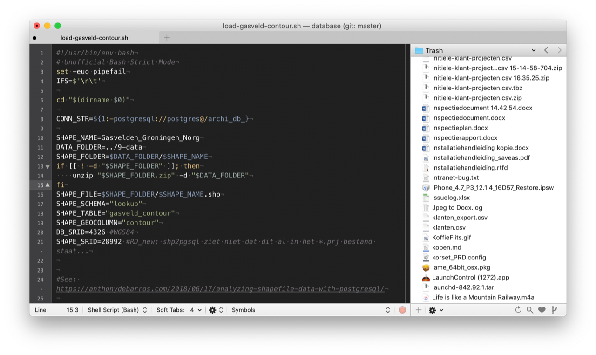Add a new tab with the plus button
Screen dimensions: 596x355
pos(167,38)
